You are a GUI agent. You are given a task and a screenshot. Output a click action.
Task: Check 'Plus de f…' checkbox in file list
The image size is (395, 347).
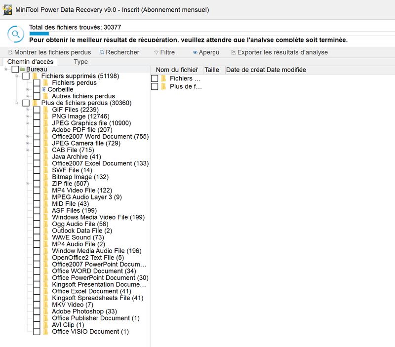tap(155, 86)
